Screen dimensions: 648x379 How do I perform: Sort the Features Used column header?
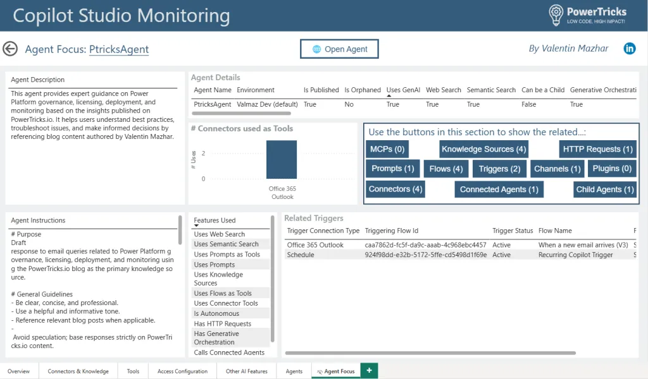215,220
